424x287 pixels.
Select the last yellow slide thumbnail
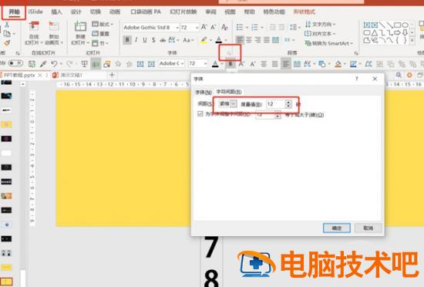coord(6,282)
